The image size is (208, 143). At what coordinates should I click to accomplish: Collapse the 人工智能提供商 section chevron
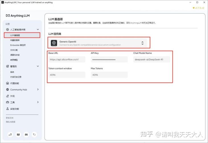coord(38,29)
